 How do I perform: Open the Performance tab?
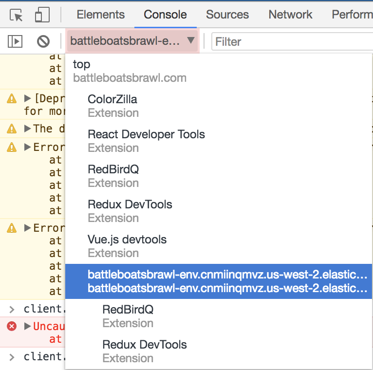352,15
